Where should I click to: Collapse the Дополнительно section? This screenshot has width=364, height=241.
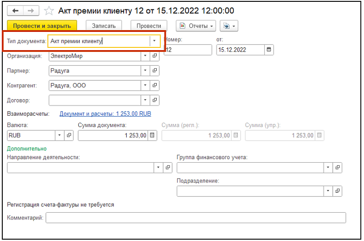click(x=27, y=149)
